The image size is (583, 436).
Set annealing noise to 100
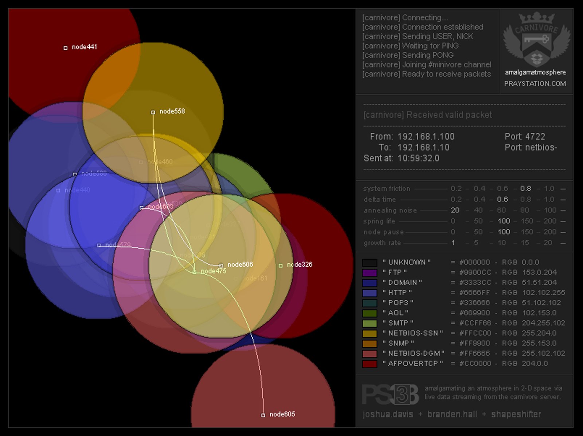[x=550, y=210]
